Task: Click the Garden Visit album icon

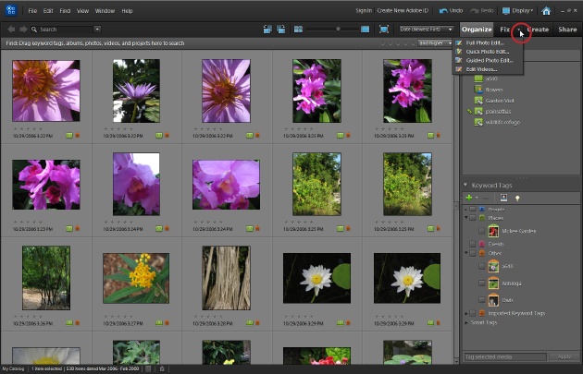Action: (x=478, y=103)
